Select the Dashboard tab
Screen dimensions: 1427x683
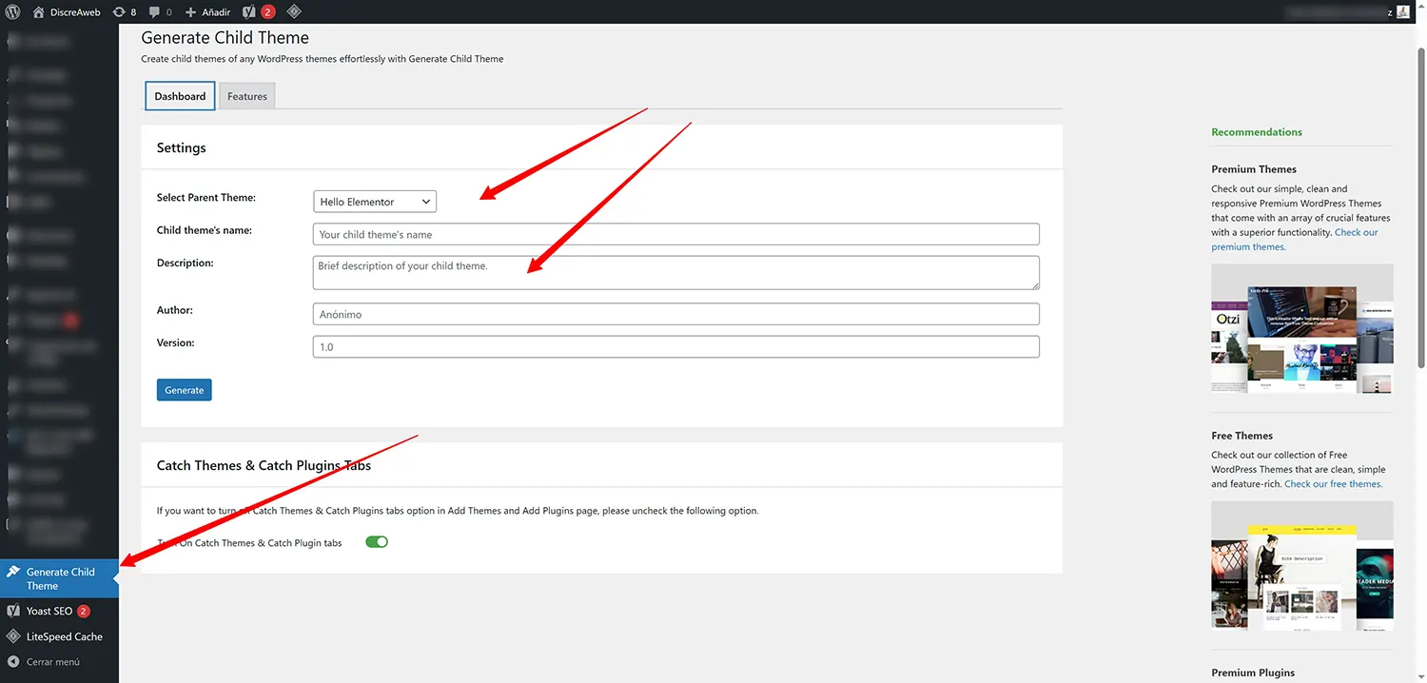pyautogui.click(x=179, y=95)
